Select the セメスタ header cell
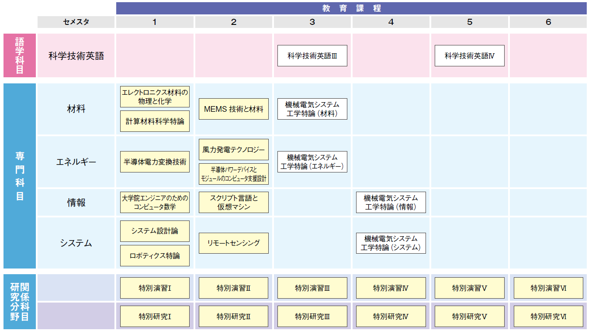 (x=76, y=22)
